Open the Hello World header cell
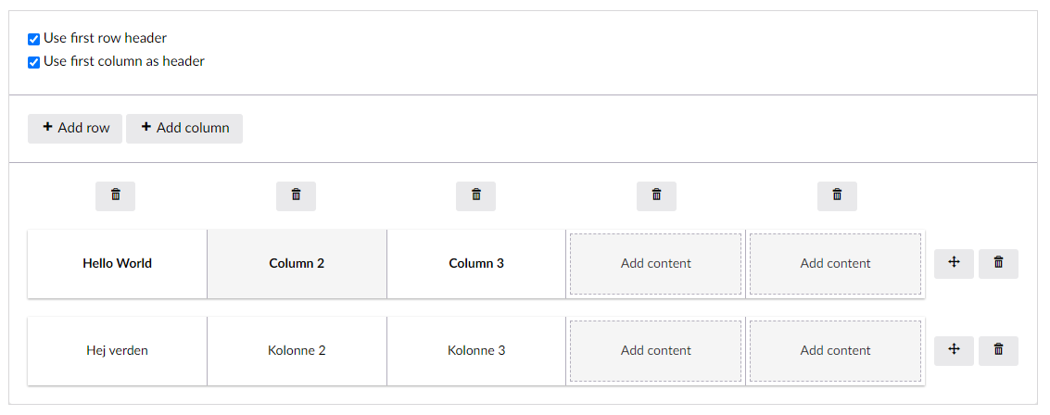 [x=117, y=264]
